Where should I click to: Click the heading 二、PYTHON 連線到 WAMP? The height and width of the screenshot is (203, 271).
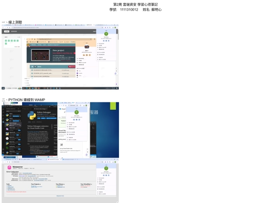coord(24,100)
